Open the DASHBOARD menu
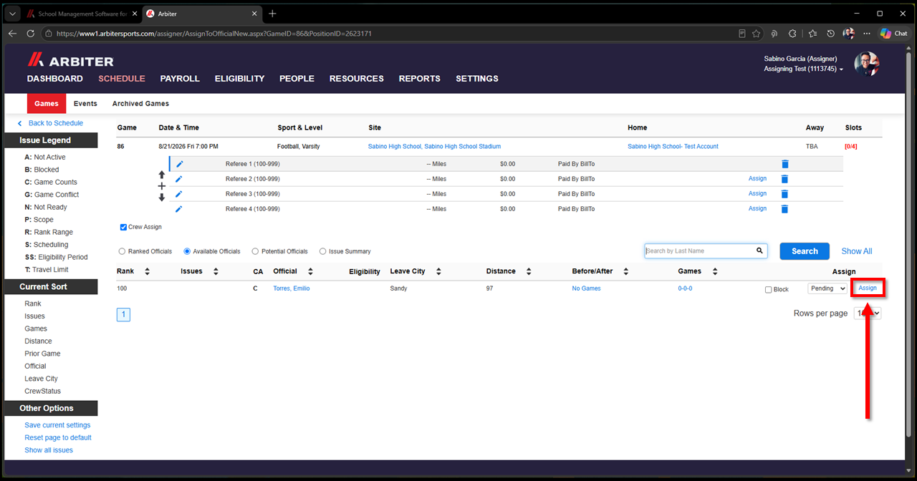Image resolution: width=917 pixels, height=481 pixels. click(55, 79)
